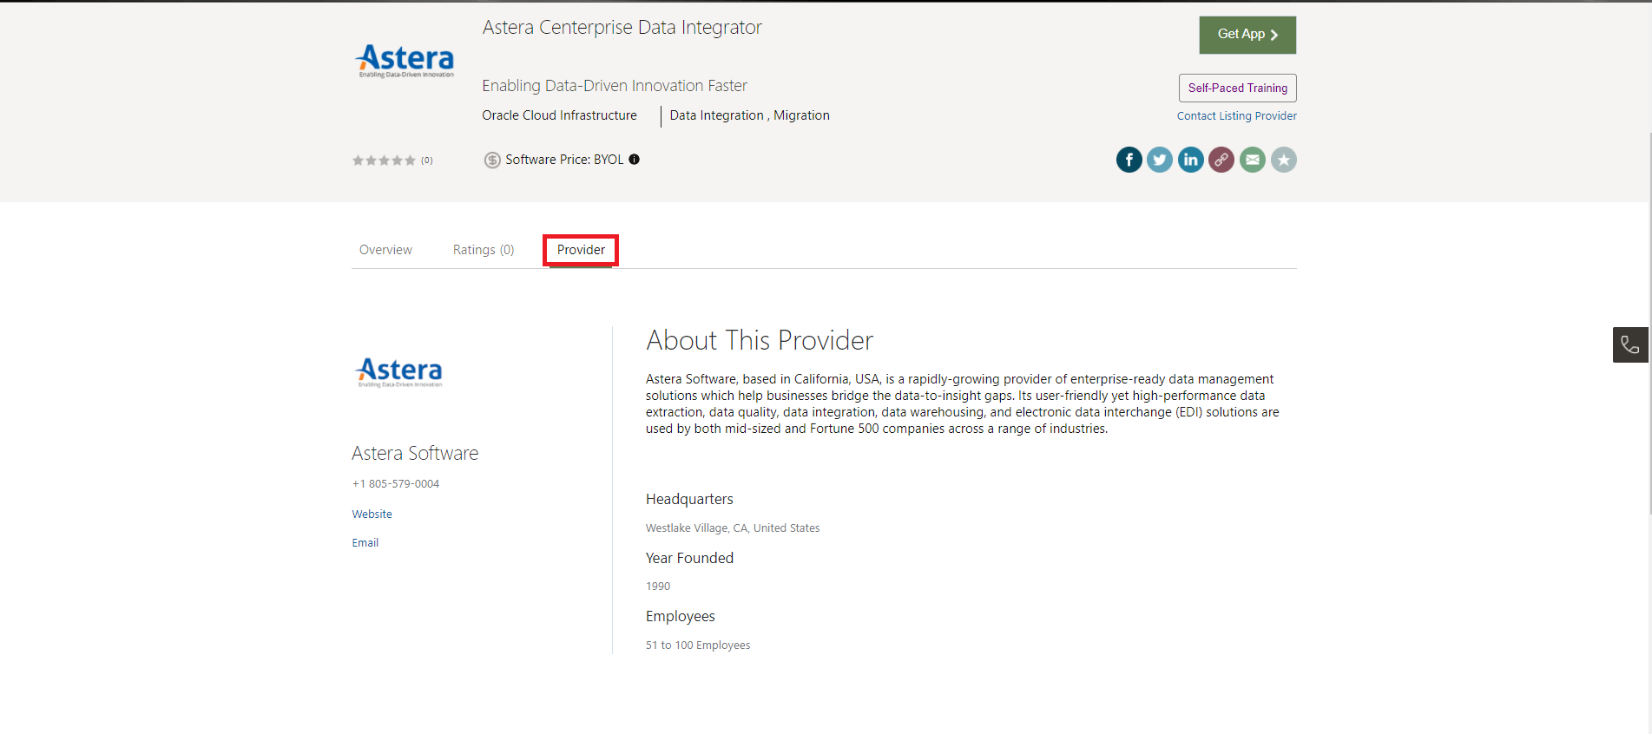Click the page vertical scrollbar
Image resolution: width=1652 pixels, height=734 pixels.
tap(1649, 321)
